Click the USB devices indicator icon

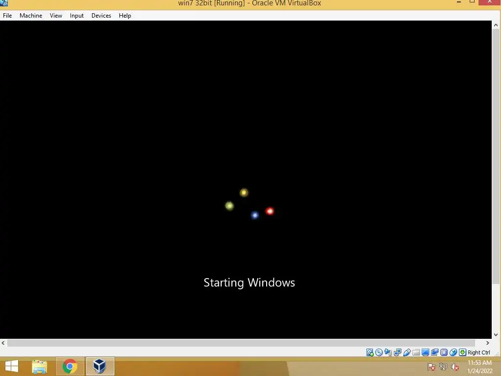click(x=407, y=352)
